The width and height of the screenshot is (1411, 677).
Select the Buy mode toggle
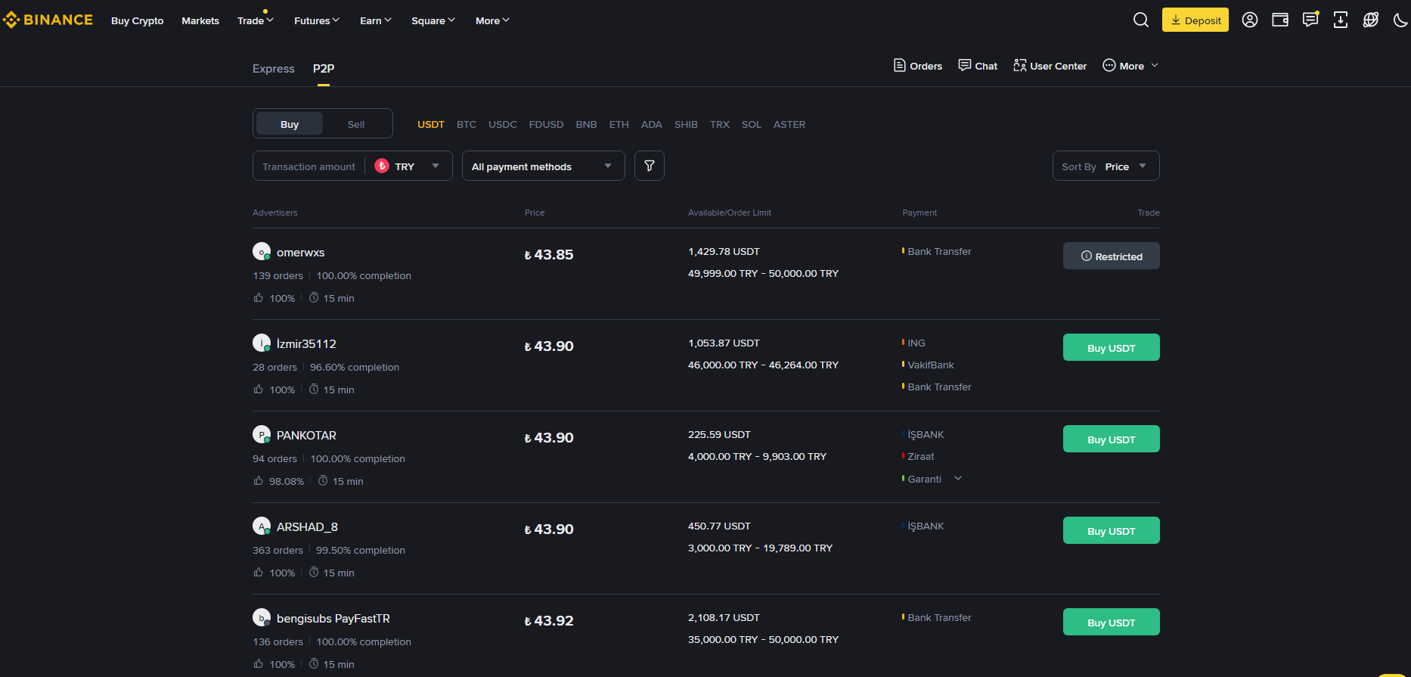point(290,124)
